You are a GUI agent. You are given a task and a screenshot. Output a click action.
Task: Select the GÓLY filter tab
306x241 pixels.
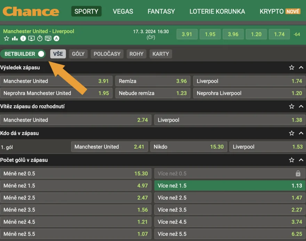(78, 54)
